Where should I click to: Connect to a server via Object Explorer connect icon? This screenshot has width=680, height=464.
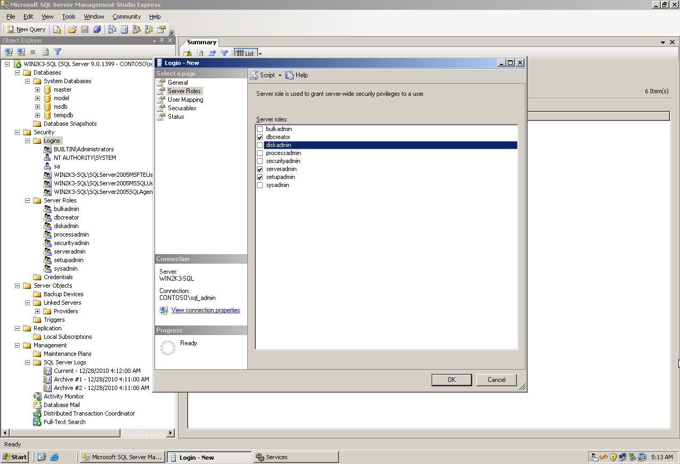8,52
